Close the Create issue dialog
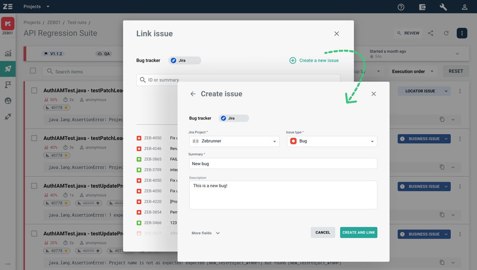 click(374, 94)
